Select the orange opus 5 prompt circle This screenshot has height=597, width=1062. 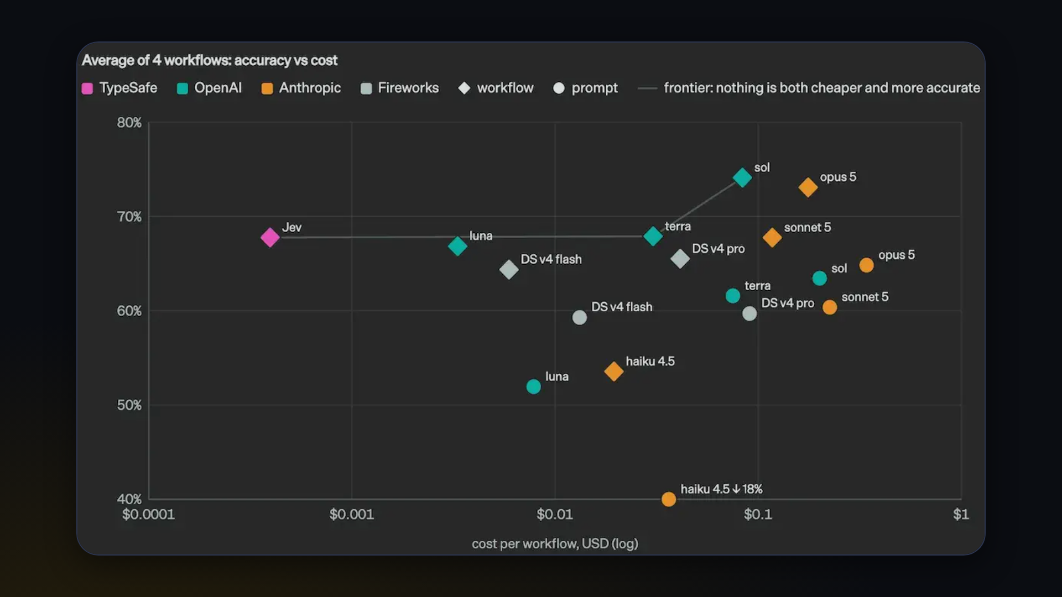[x=867, y=265]
